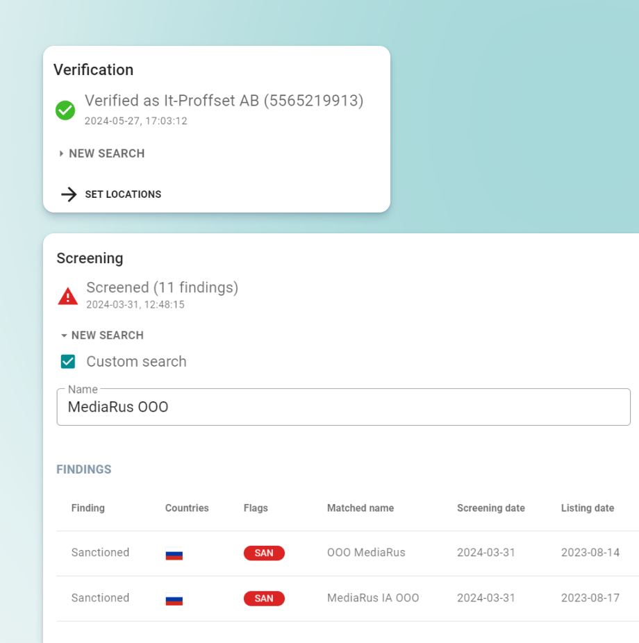This screenshot has height=643, width=639.
Task: Sort by Listing date column header
Action: [588, 508]
